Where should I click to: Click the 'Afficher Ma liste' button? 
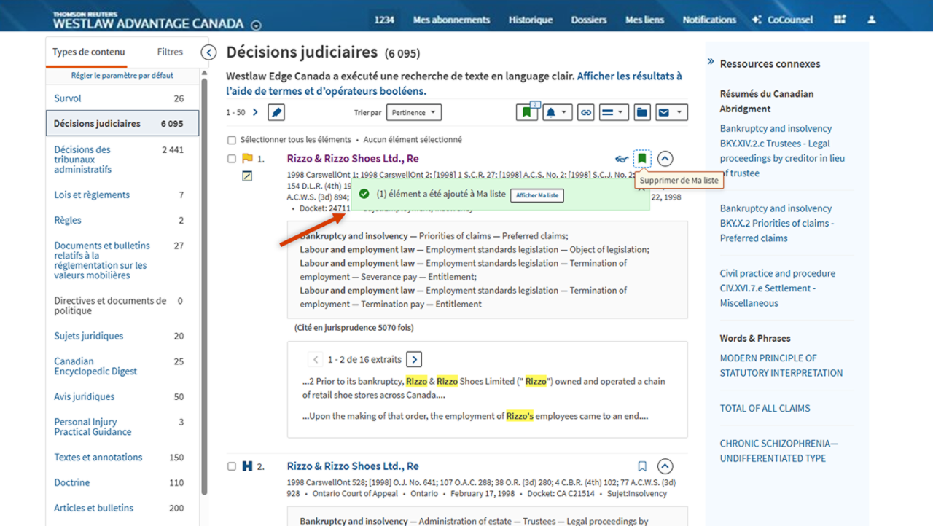[x=537, y=195]
